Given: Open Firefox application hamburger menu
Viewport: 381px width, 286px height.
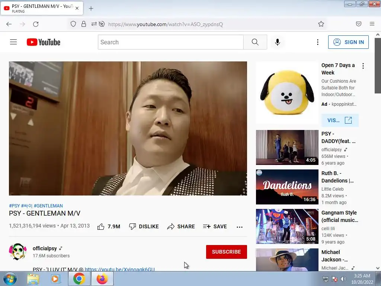Looking at the screenshot, I should pyautogui.click(x=372, y=24).
